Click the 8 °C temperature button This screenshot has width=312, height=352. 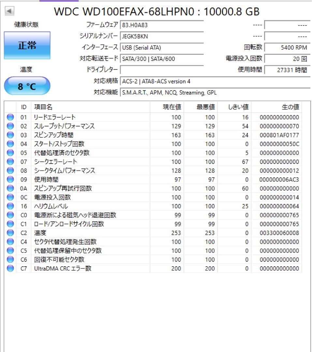point(27,87)
